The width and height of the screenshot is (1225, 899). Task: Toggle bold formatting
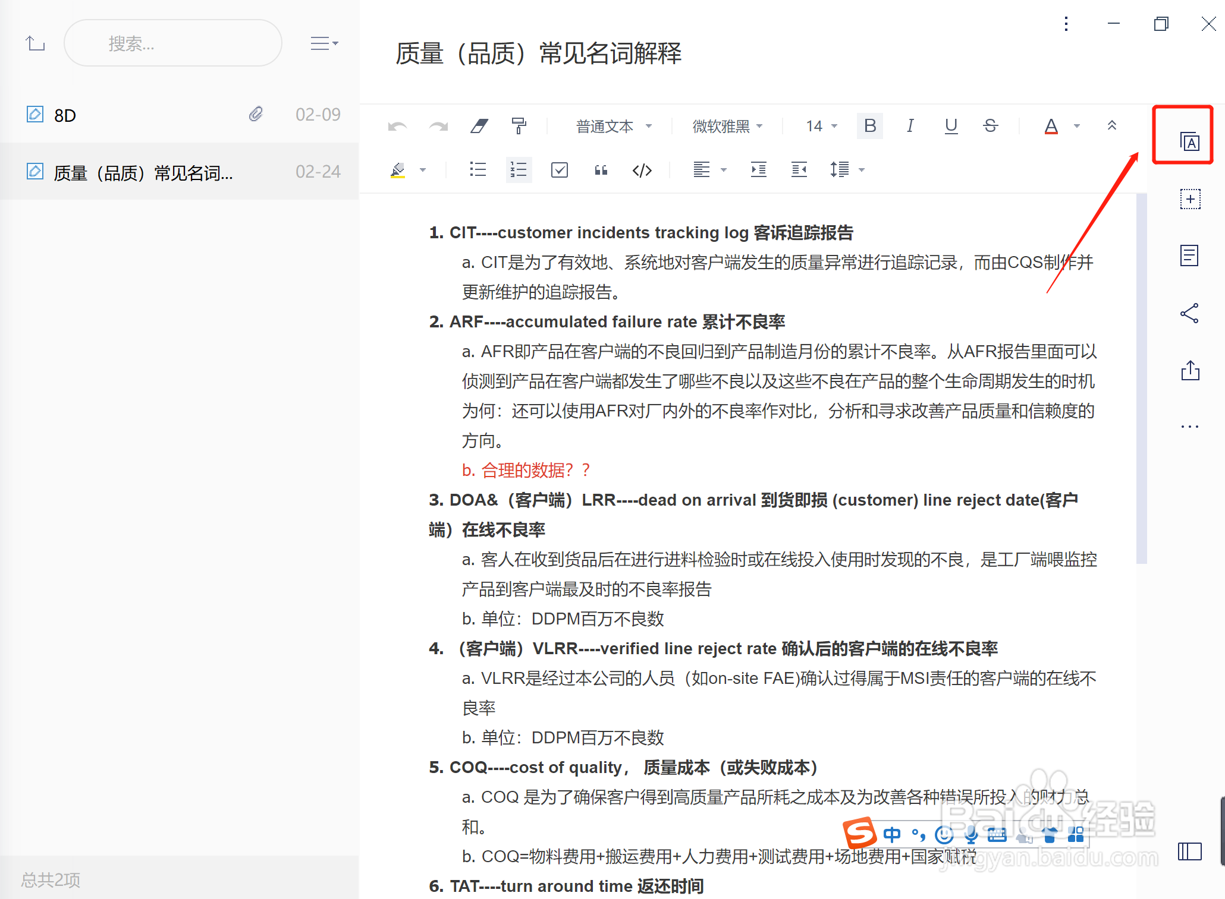point(869,126)
